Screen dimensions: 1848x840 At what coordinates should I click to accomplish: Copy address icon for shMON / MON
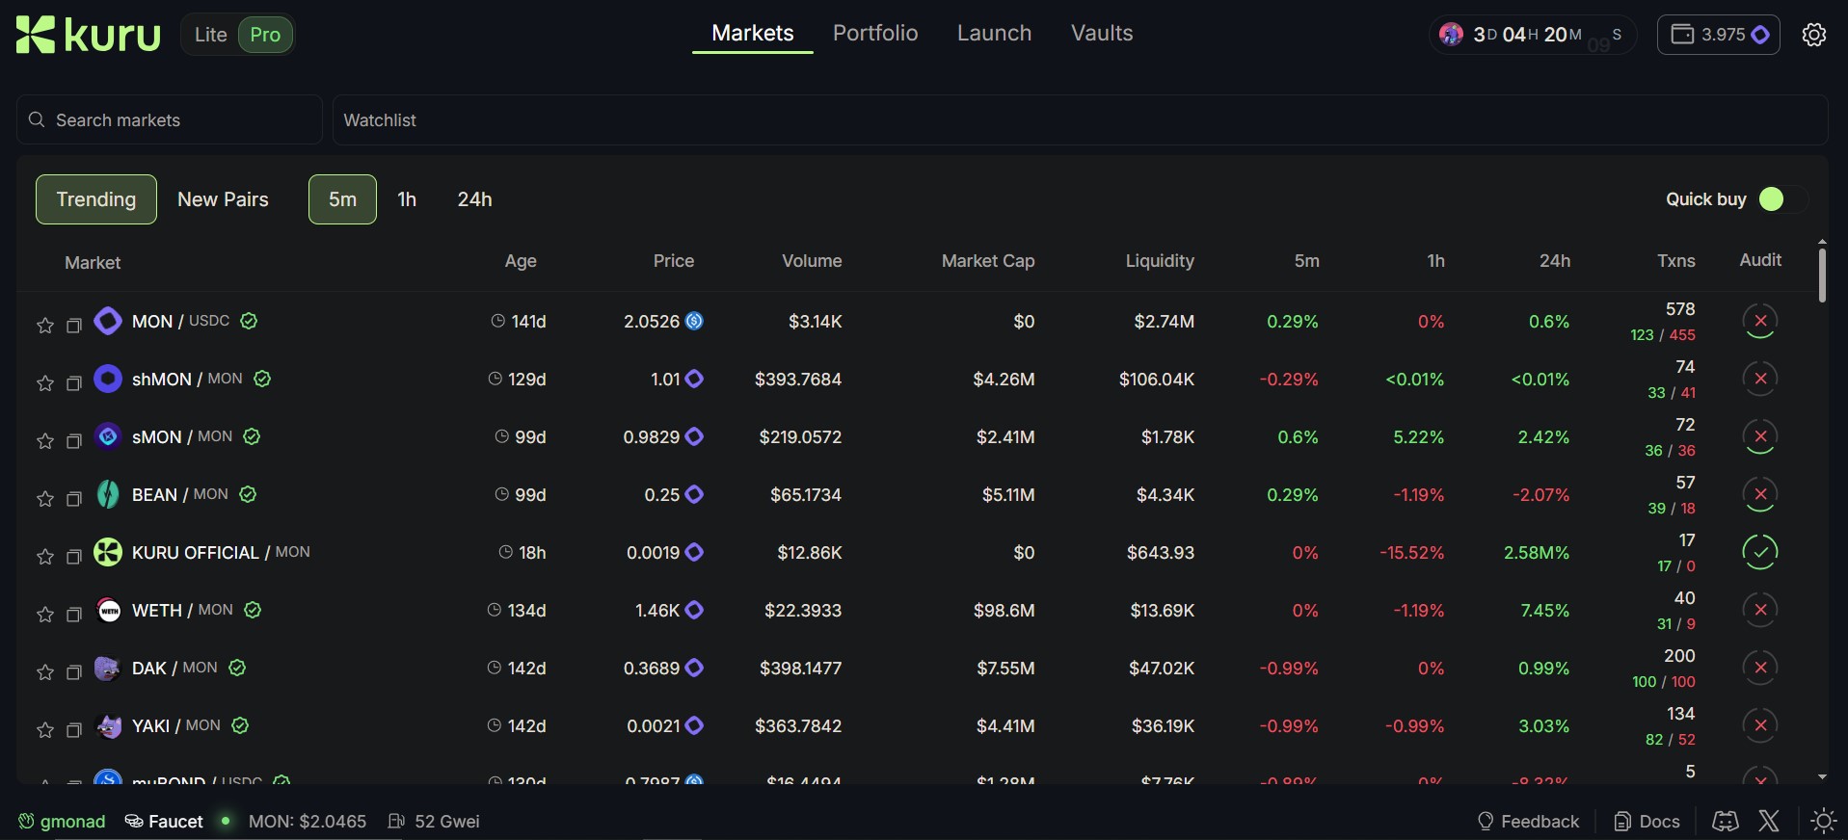[x=73, y=383]
